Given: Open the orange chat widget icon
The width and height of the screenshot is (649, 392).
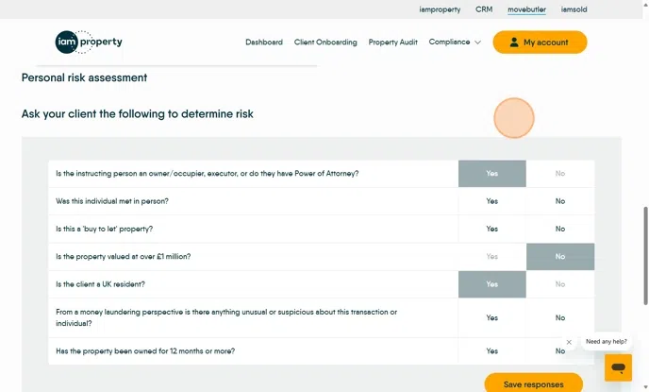Looking at the screenshot, I should tap(618, 367).
